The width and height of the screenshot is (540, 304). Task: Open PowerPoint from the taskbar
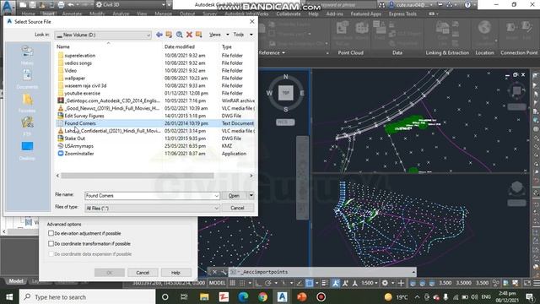[302, 296]
